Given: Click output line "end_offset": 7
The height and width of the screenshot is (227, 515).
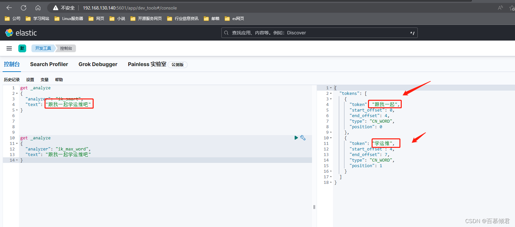Looking at the screenshot, I should coord(369,155).
